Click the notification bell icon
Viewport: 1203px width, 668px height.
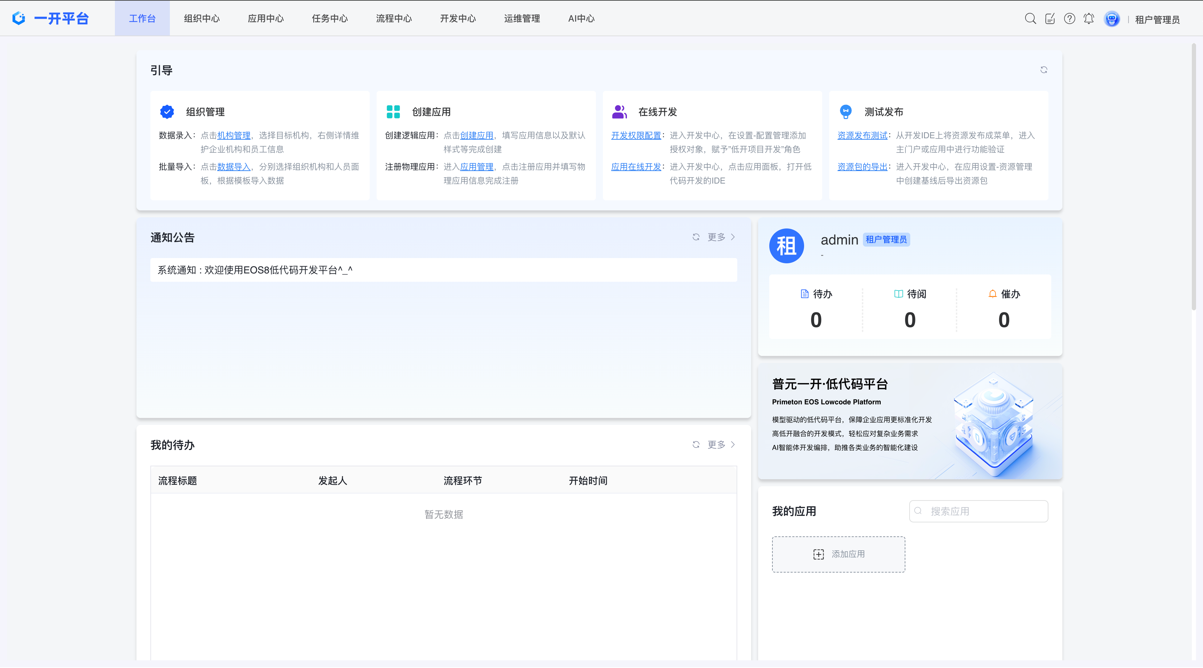(x=1088, y=19)
